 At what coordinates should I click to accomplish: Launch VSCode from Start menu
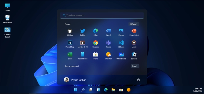(x=121, y=44)
